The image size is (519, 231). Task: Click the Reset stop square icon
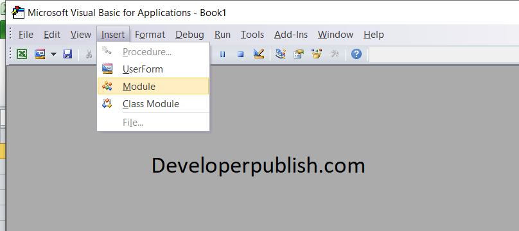tap(241, 54)
